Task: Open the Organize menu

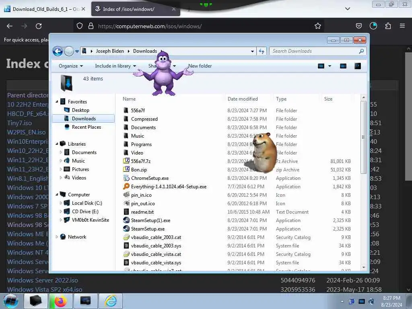Action: (x=71, y=66)
